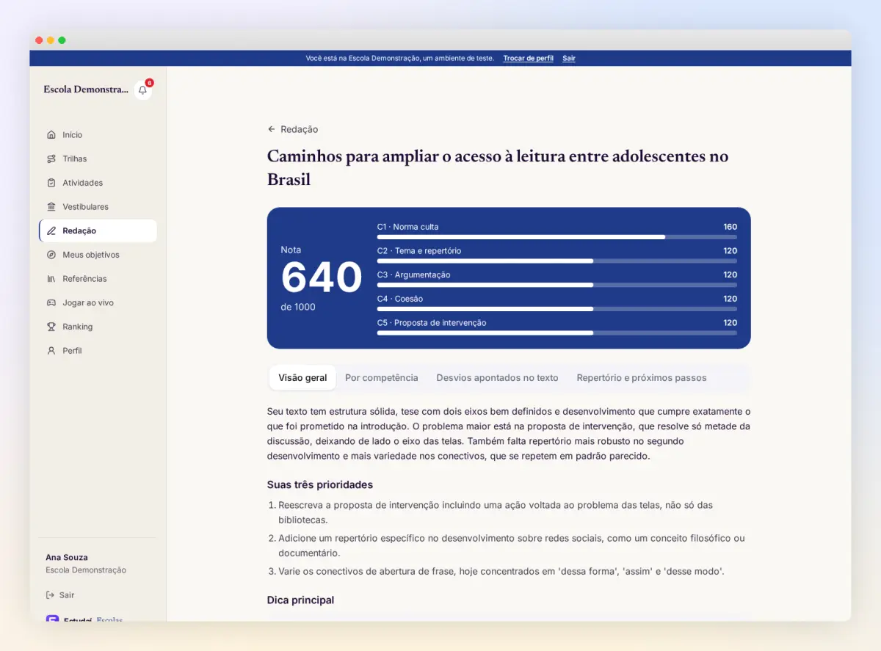
Task: Click the Vestibulares building icon
Action: tap(51, 207)
